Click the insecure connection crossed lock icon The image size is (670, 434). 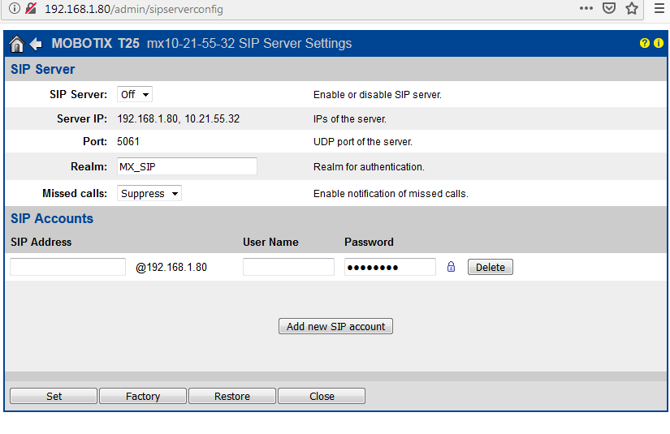(x=31, y=9)
